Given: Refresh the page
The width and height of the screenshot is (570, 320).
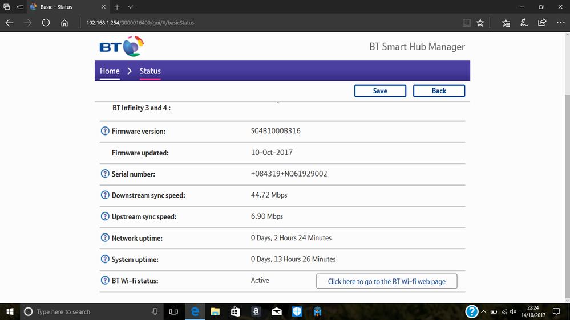Looking at the screenshot, I should 46,23.
